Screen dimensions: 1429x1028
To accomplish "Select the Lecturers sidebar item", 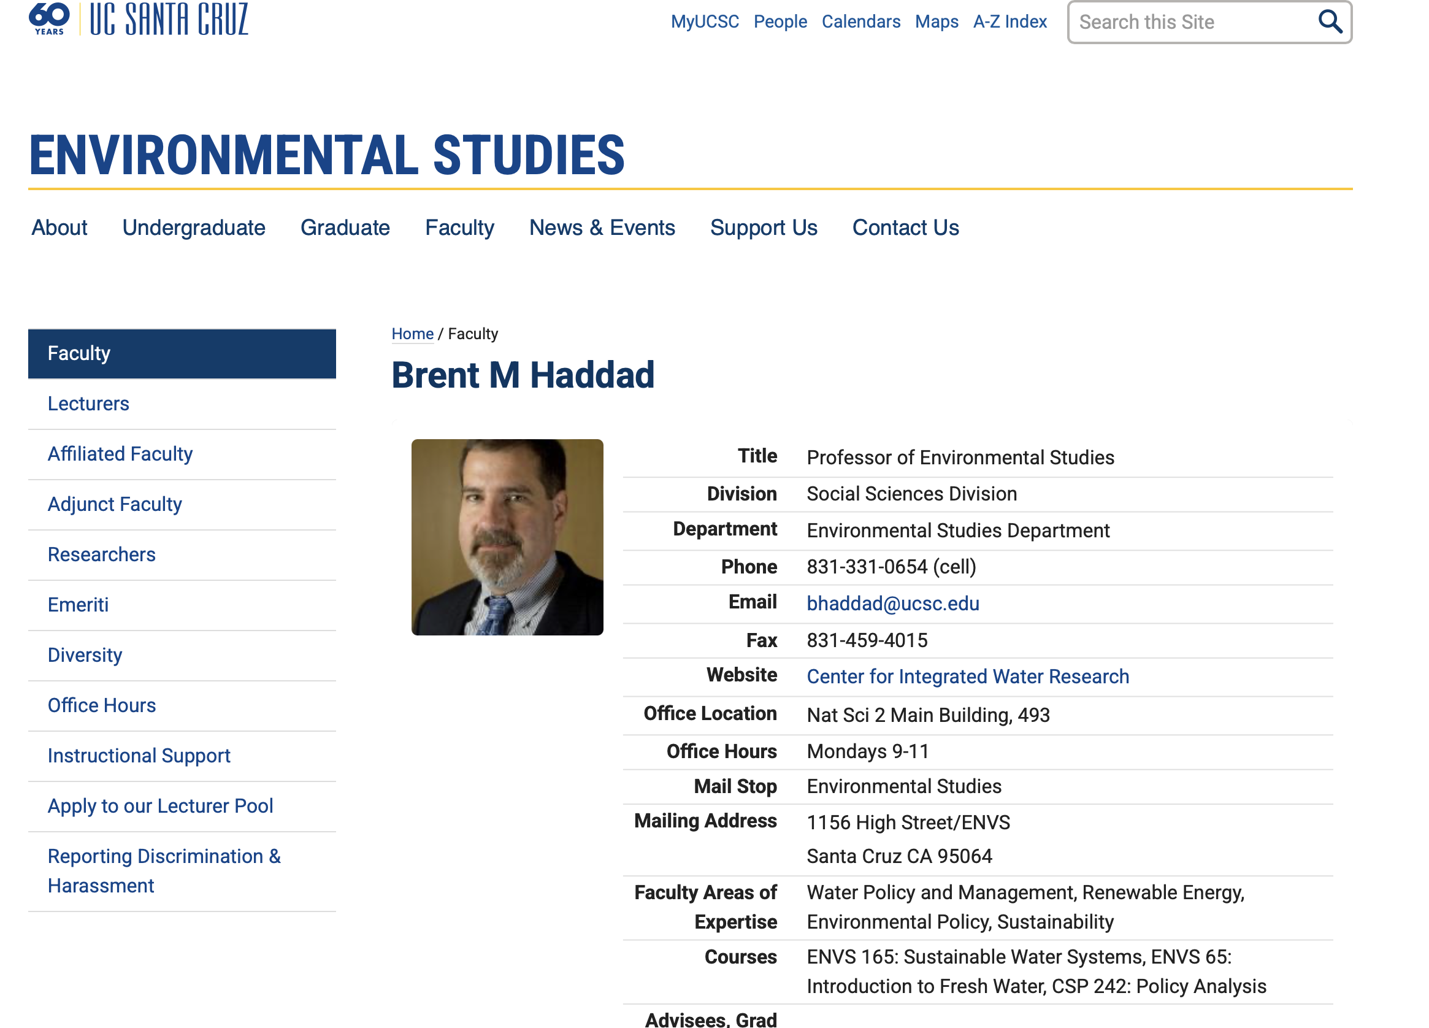I will tap(88, 404).
